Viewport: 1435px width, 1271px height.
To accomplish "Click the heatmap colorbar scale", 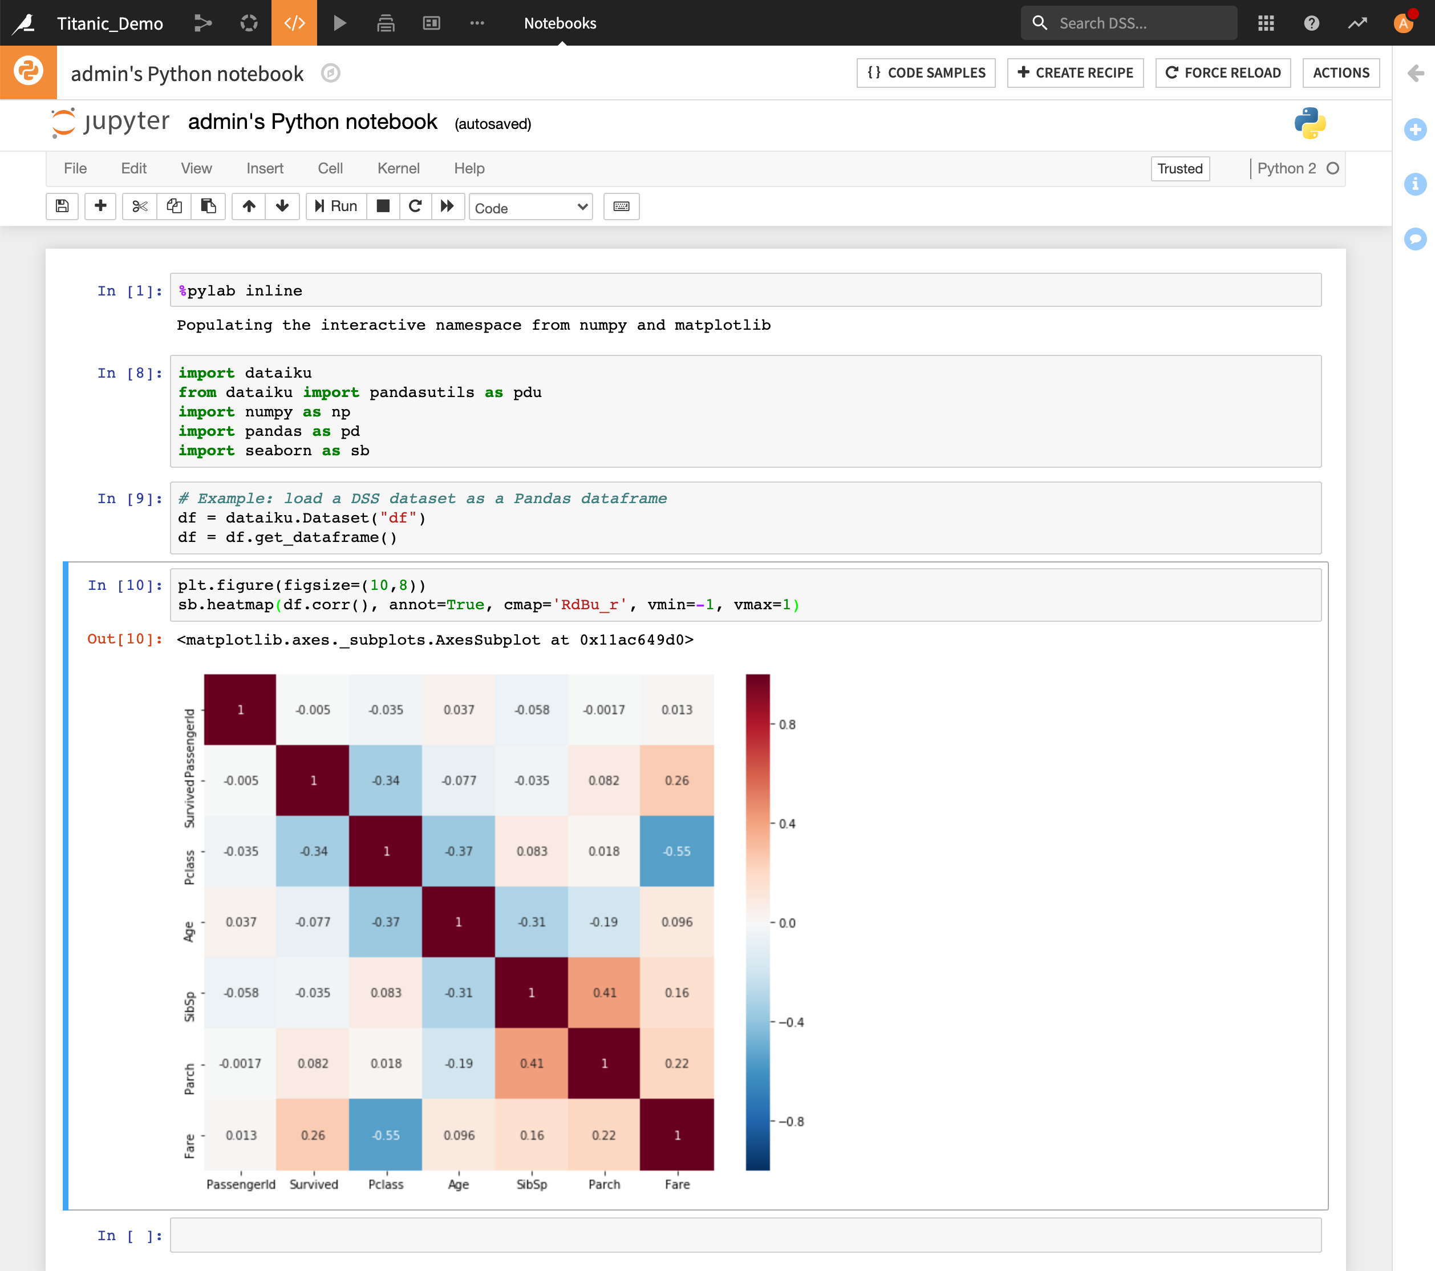I will click(x=757, y=922).
